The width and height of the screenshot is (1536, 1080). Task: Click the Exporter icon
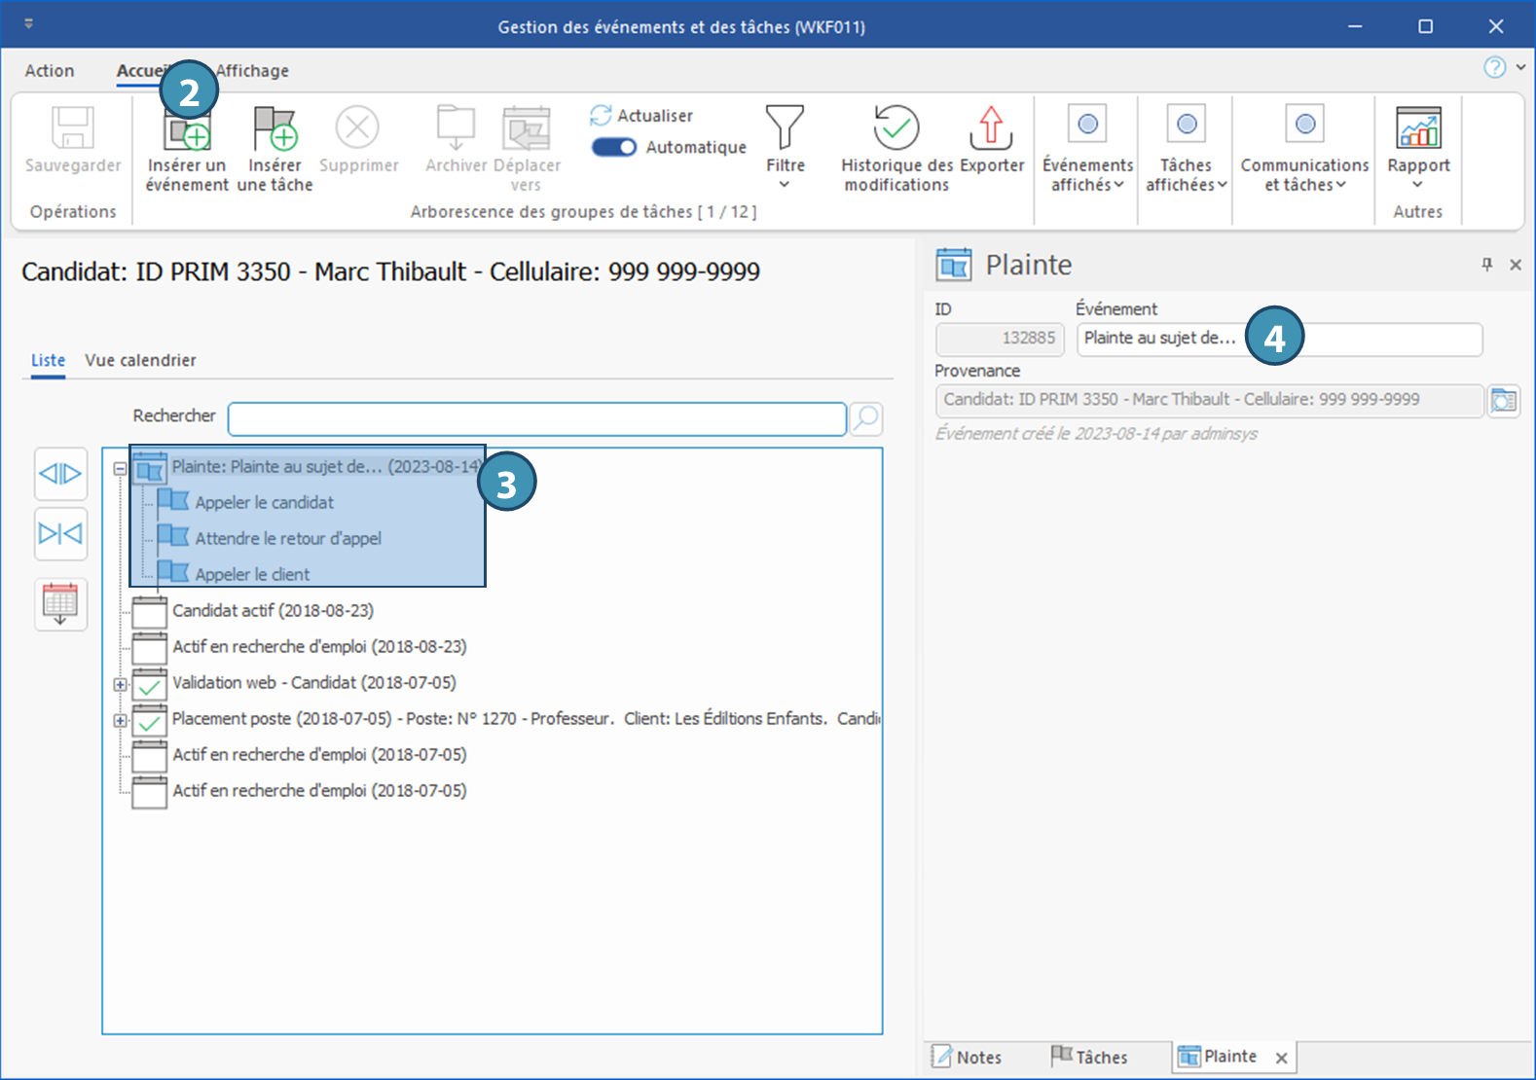click(x=991, y=129)
